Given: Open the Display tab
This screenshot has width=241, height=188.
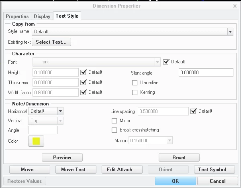Looking at the screenshot, I should (42, 16).
